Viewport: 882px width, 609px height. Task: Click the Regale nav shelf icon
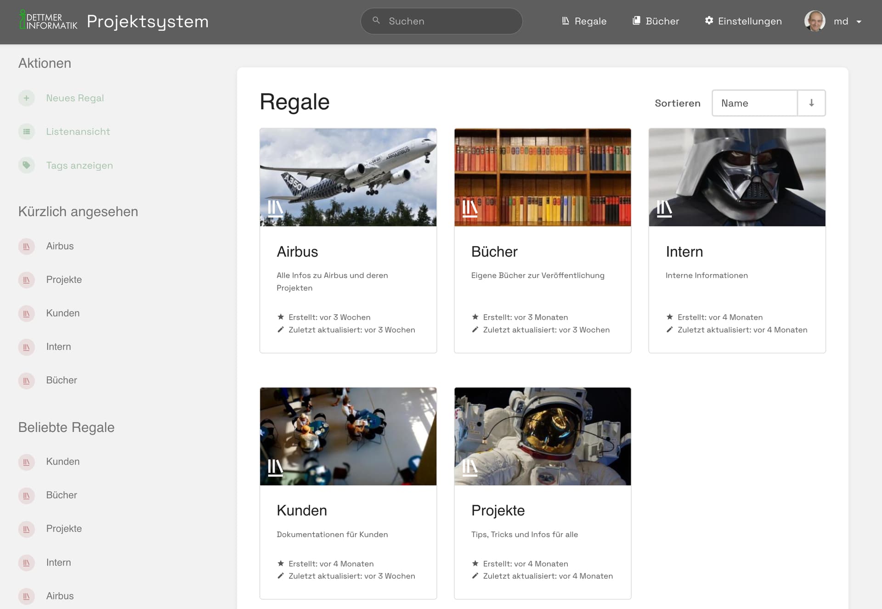tap(565, 21)
